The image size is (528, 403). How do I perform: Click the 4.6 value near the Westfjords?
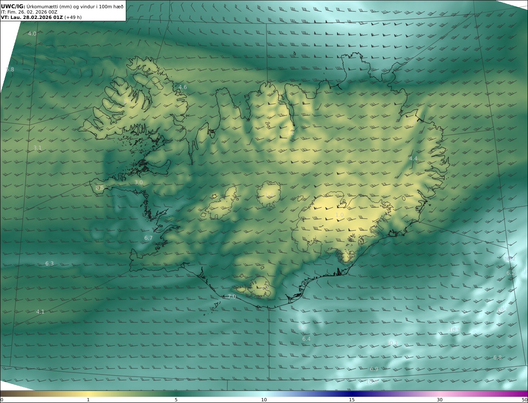(x=183, y=87)
